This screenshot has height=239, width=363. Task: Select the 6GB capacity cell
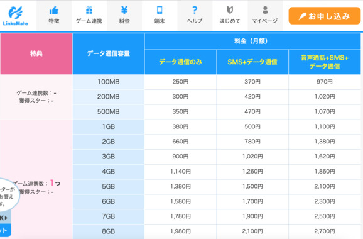(x=109, y=201)
